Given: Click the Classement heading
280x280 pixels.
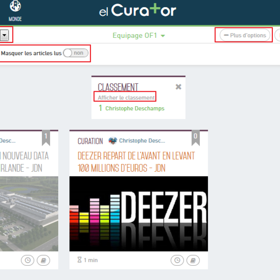Looking at the screenshot, I should click(118, 87).
